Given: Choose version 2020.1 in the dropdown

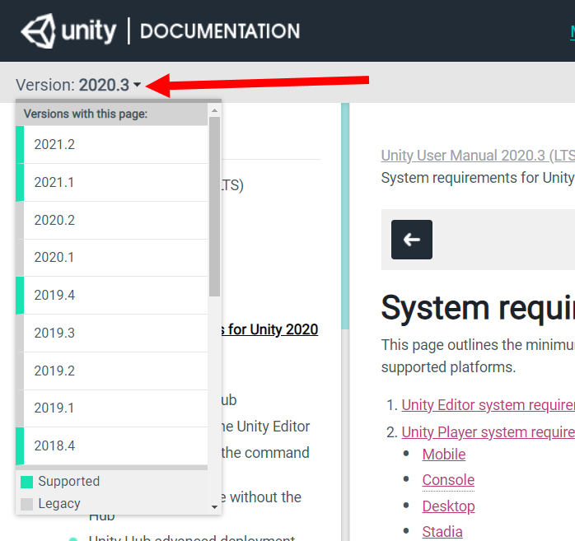Looking at the screenshot, I should coord(111,258).
